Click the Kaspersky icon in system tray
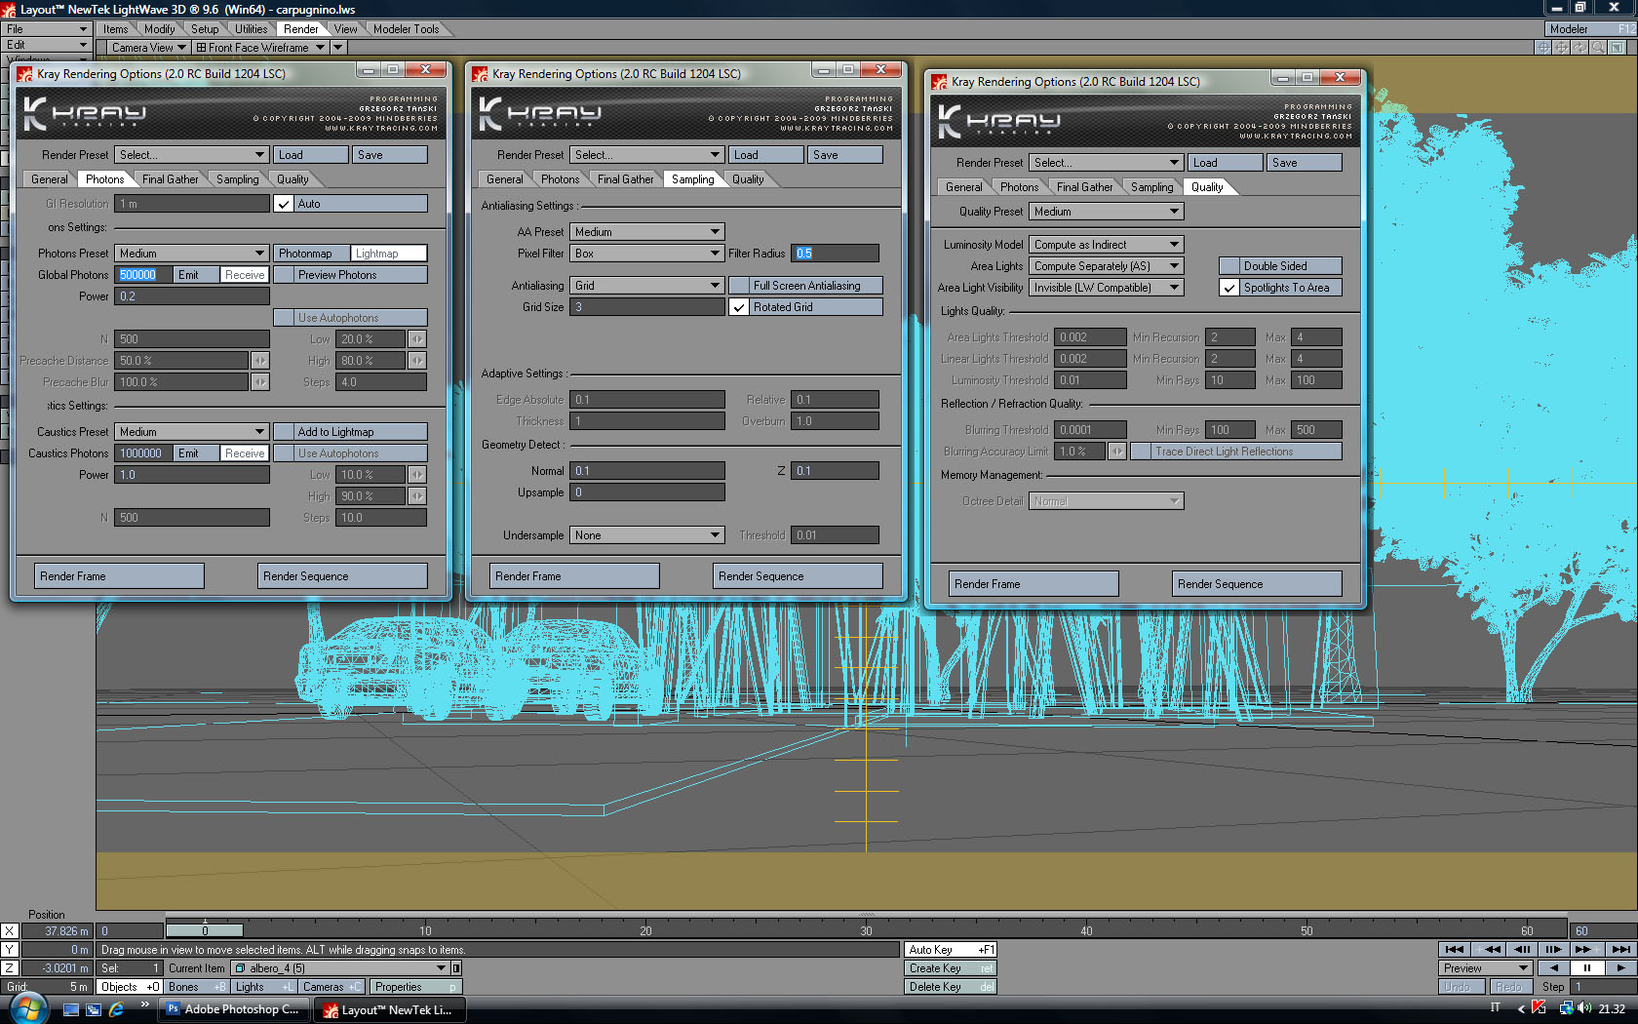The width and height of the screenshot is (1638, 1024). coord(1539,1008)
